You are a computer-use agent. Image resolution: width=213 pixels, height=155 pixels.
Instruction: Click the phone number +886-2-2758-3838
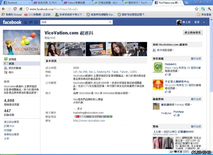(x=97, y=117)
